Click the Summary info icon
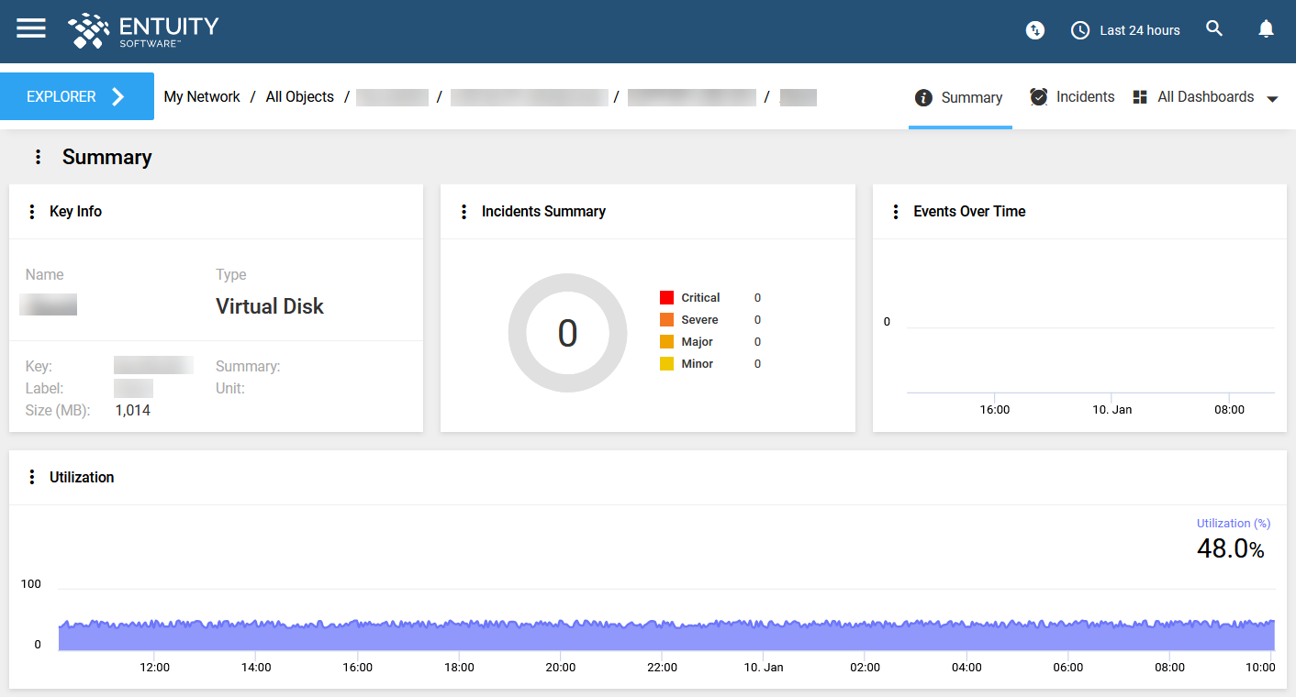Viewport: 1296px width, 697px height. point(923,97)
